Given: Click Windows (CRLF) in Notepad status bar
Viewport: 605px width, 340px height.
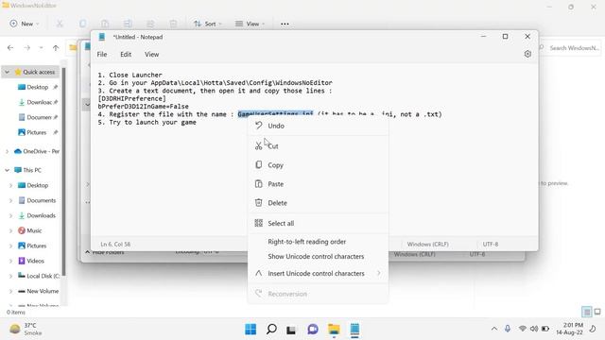Looking at the screenshot, I should (x=427, y=245).
